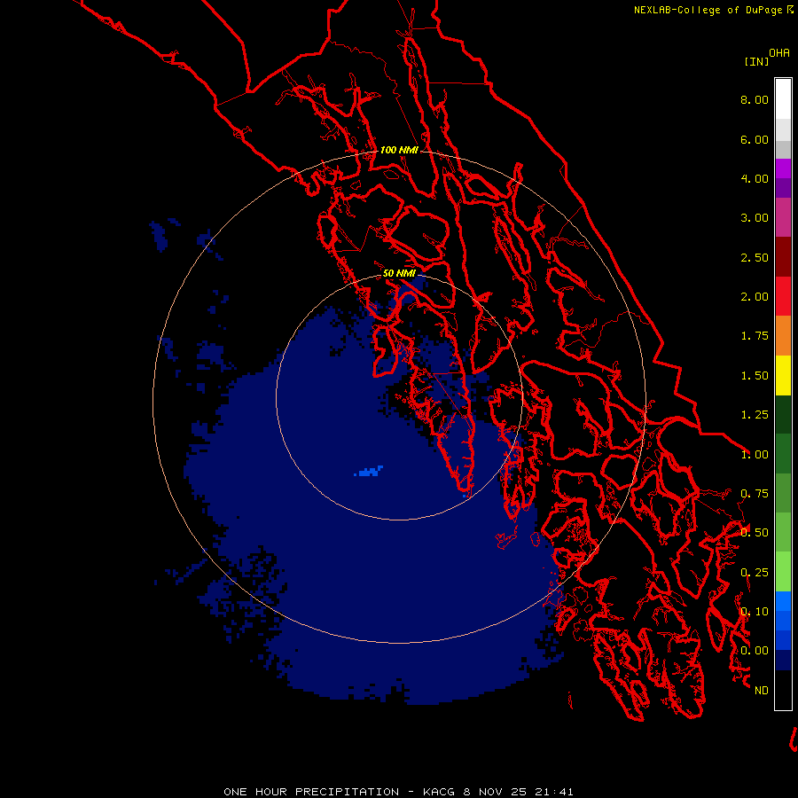
Task: Select the 0.25 legend value
Action: pos(755,573)
